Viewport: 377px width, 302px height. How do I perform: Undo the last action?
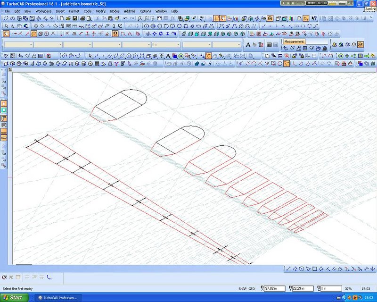tap(125, 18)
